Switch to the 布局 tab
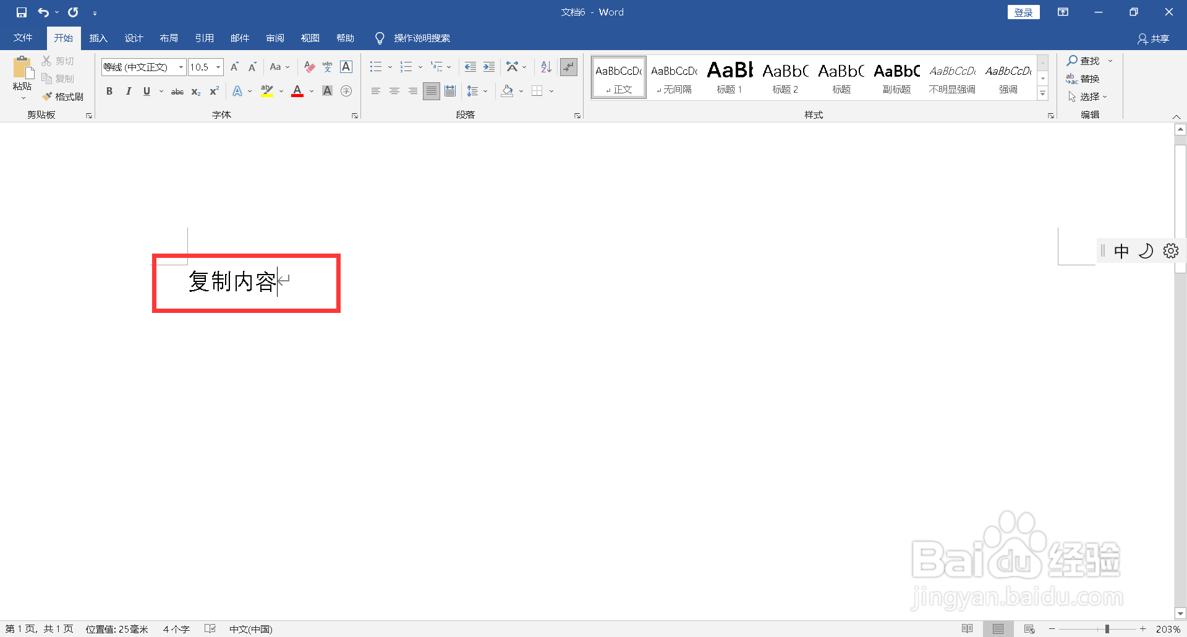This screenshot has width=1187, height=637. tap(169, 38)
